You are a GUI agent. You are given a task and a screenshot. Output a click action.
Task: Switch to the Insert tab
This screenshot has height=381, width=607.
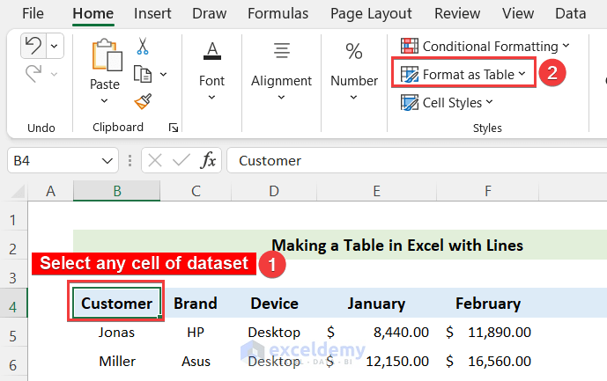152,13
